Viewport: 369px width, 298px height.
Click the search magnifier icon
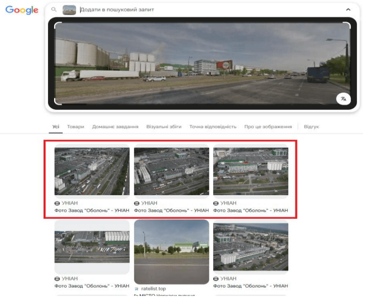click(54, 10)
